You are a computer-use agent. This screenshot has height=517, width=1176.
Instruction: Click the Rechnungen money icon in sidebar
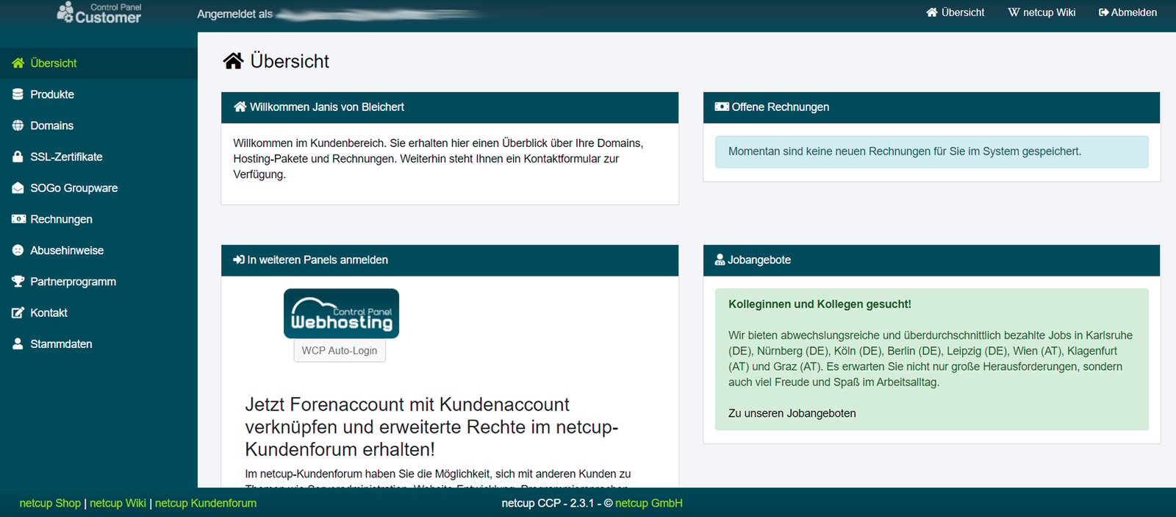pyautogui.click(x=18, y=219)
